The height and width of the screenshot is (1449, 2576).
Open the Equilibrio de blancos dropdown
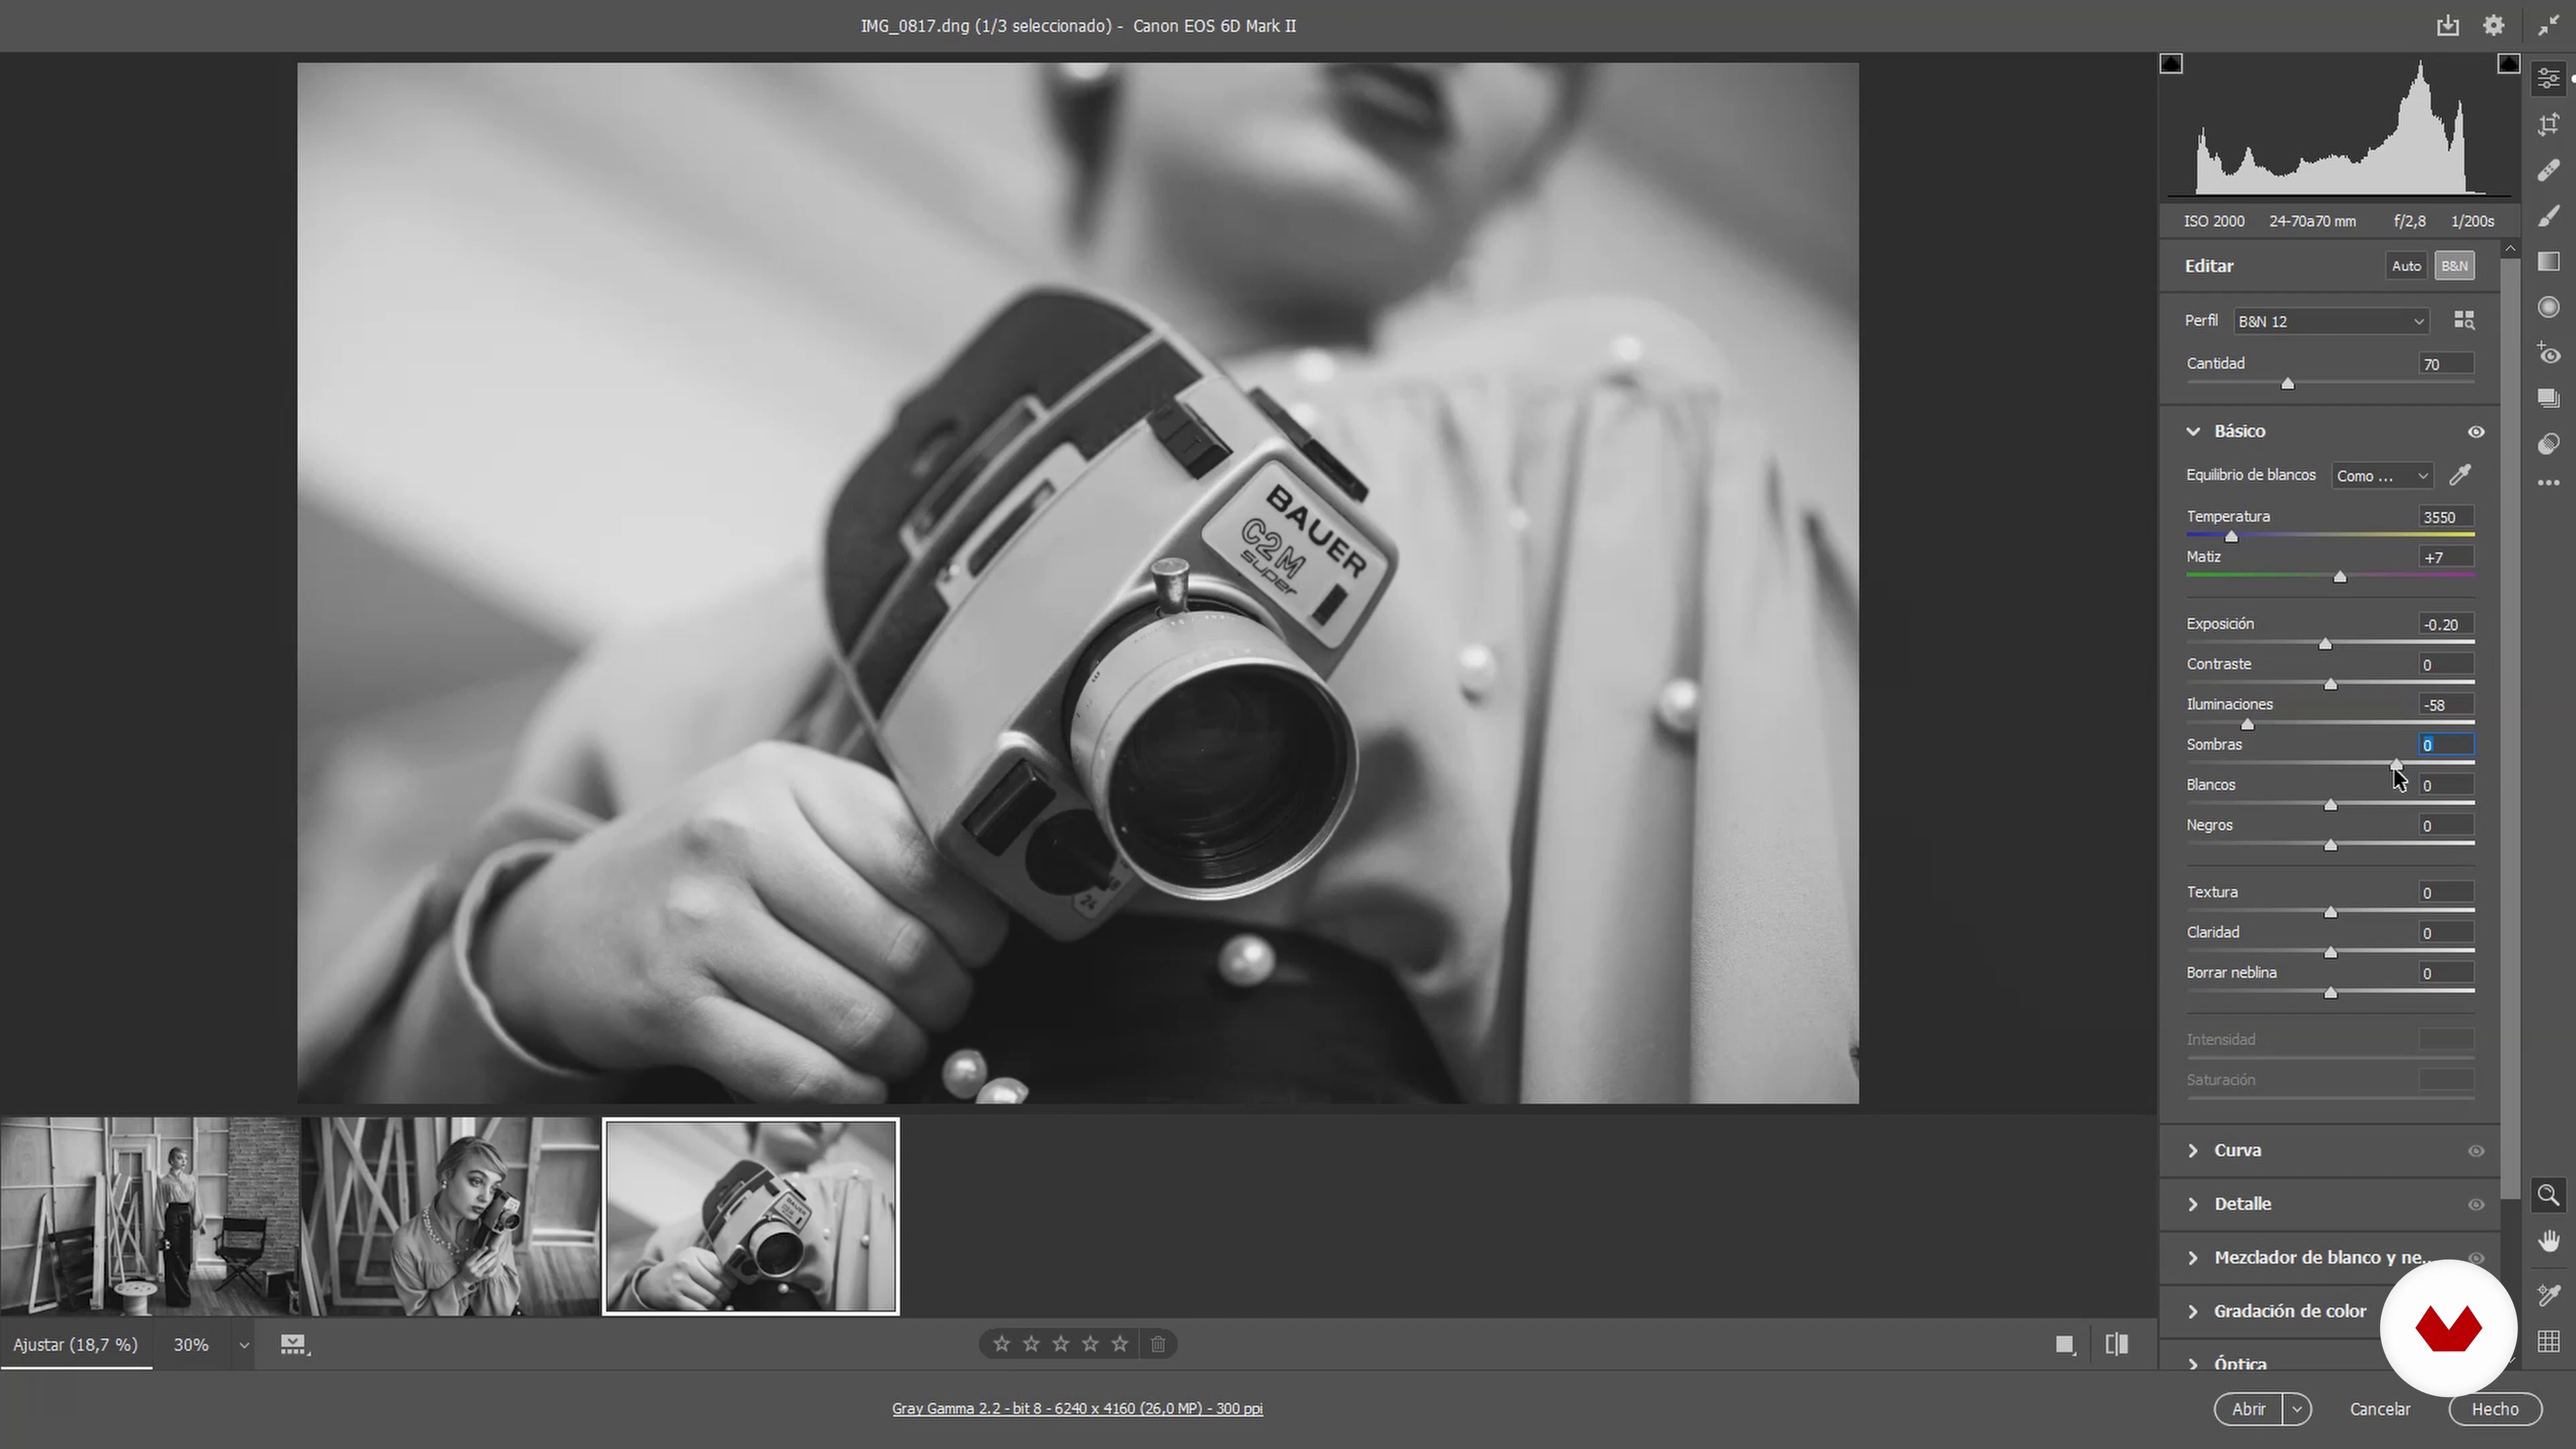2382,476
